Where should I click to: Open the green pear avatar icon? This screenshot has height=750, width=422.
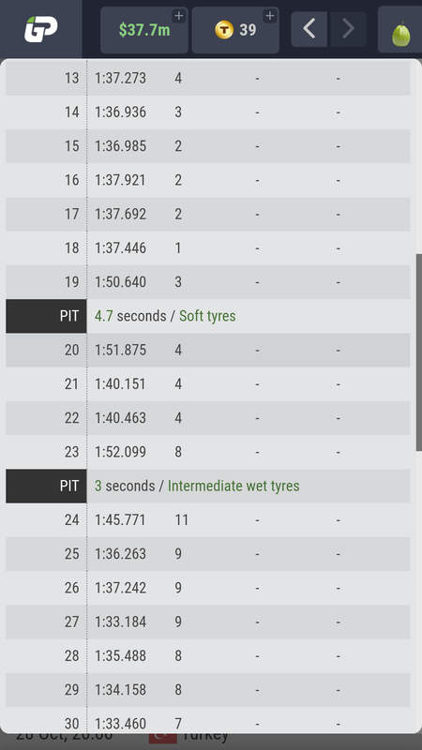401,35
